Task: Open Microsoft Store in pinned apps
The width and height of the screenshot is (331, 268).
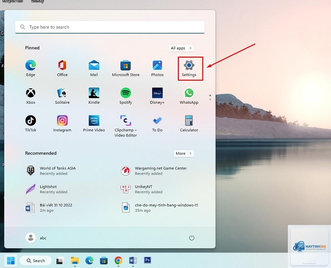Action: 126,68
